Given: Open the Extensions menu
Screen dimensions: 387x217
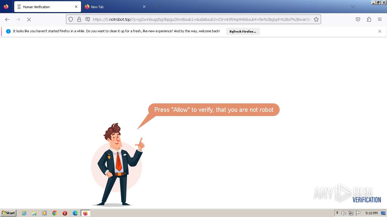Looking at the screenshot, I should tap(369, 19).
